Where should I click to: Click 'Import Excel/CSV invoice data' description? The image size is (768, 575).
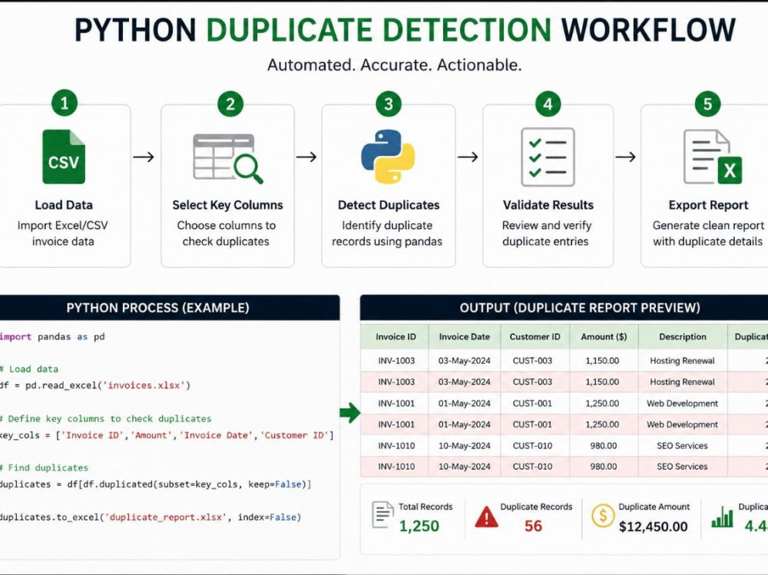click(x=63, y=233)
